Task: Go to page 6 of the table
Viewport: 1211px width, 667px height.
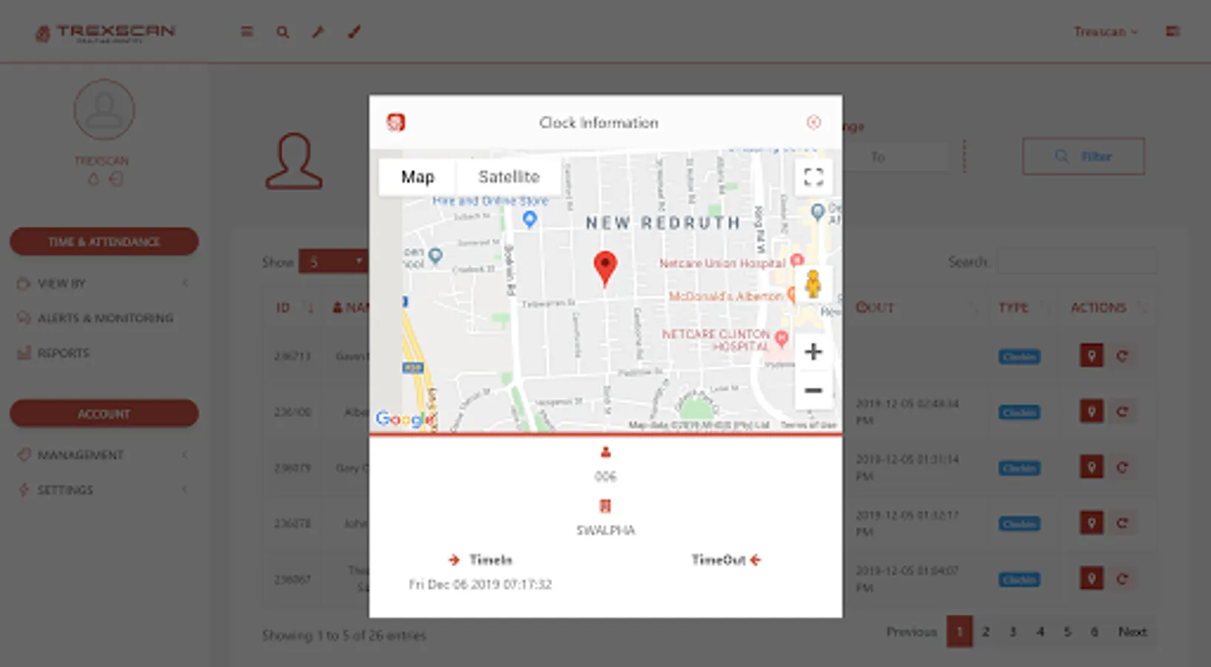Action: point(1095,632)
